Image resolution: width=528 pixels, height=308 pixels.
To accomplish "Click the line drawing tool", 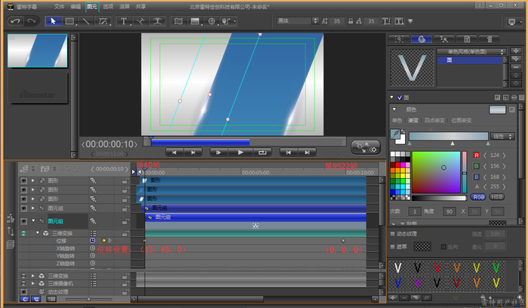I will point(85,21).
